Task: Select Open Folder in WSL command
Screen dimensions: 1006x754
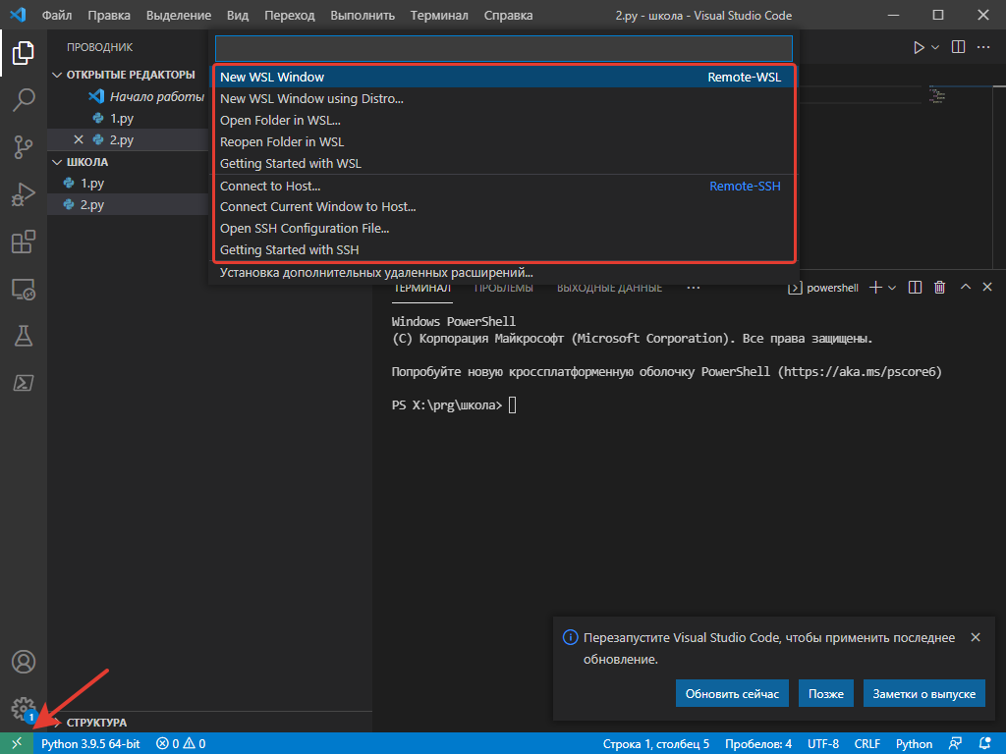Action: pos(504,121)
